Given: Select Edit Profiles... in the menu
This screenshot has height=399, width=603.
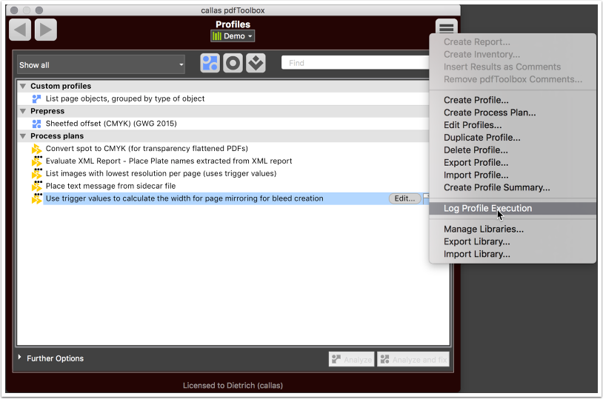Looking at the screenshot, I should pyautogui.click(x=473, y=125).
